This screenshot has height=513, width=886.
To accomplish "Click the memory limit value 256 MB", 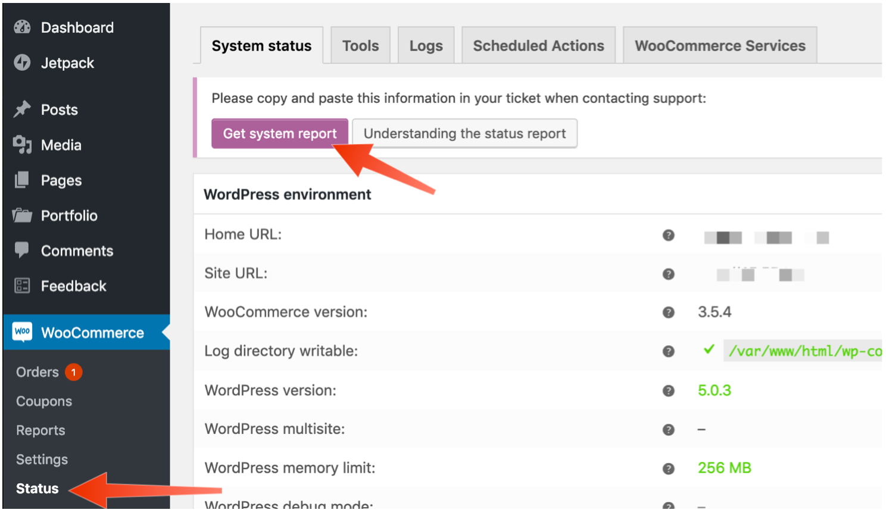I will pyautogui.click(x=725, y=468).
